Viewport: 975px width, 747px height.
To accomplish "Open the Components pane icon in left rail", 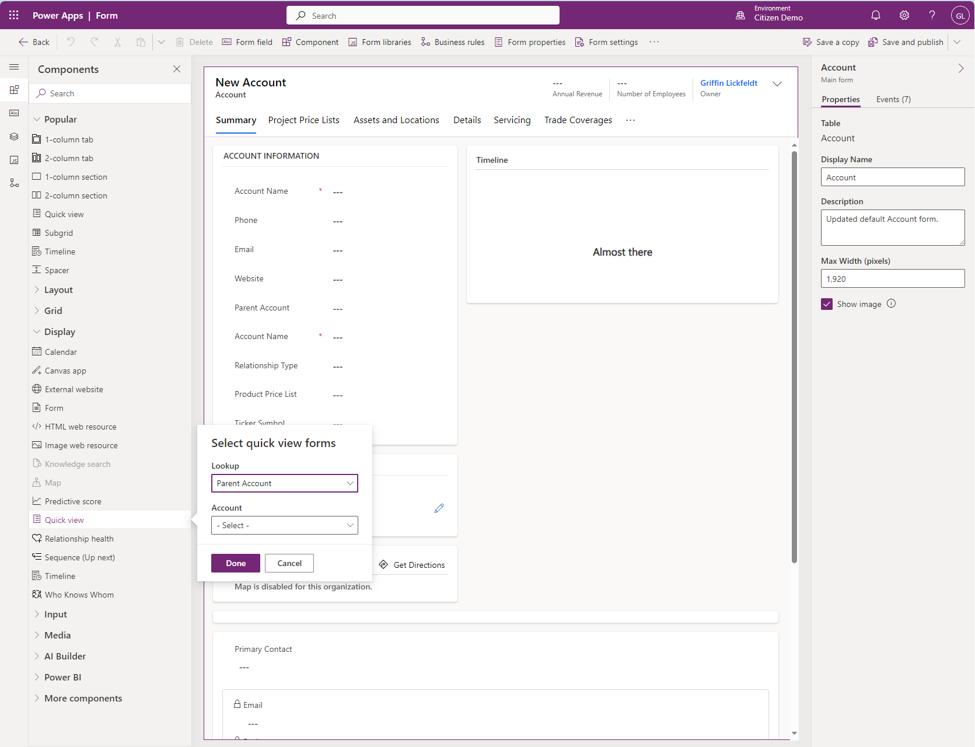I will coord(14,90).
